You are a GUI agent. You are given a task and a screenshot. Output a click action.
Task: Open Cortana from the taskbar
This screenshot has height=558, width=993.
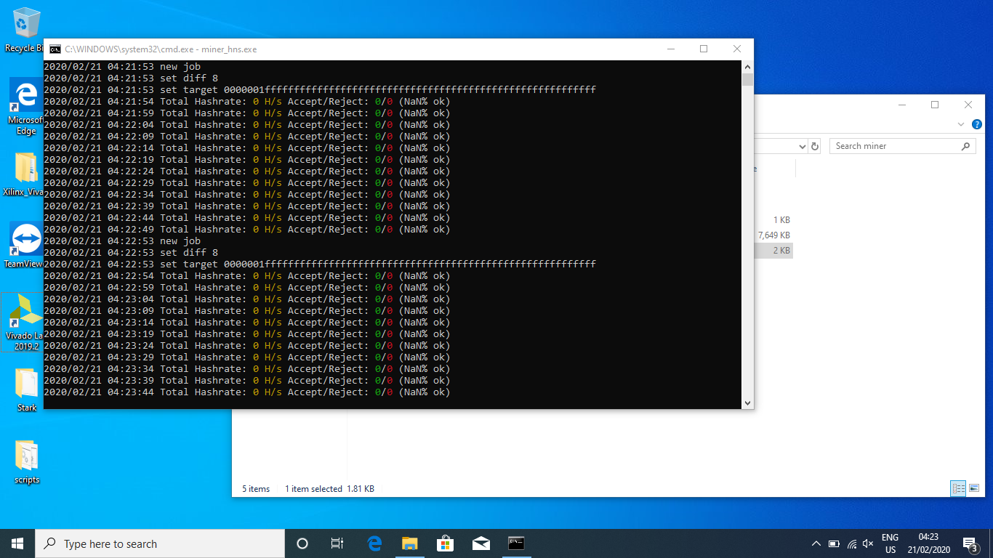coord(302,543)
